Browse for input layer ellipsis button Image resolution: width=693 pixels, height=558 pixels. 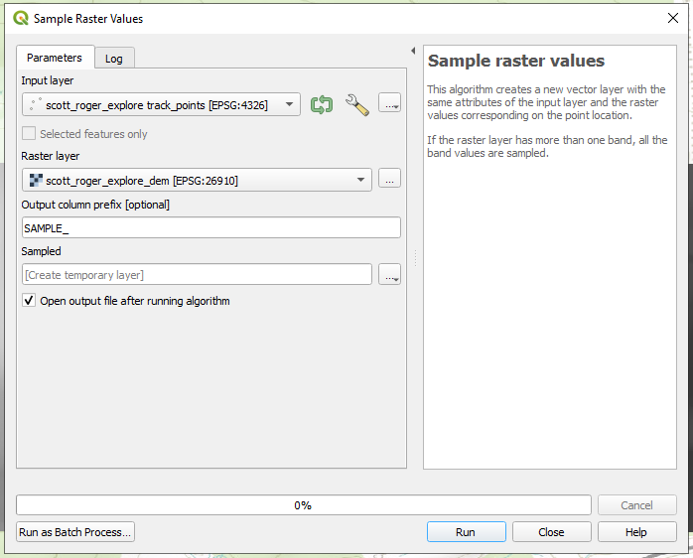point(390,102)
